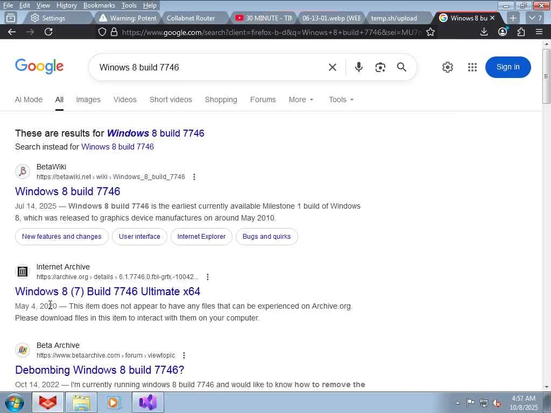Open three-dot menu for Internet Archive result
Screen dimensions: 551x413
(x=208, y=277)
